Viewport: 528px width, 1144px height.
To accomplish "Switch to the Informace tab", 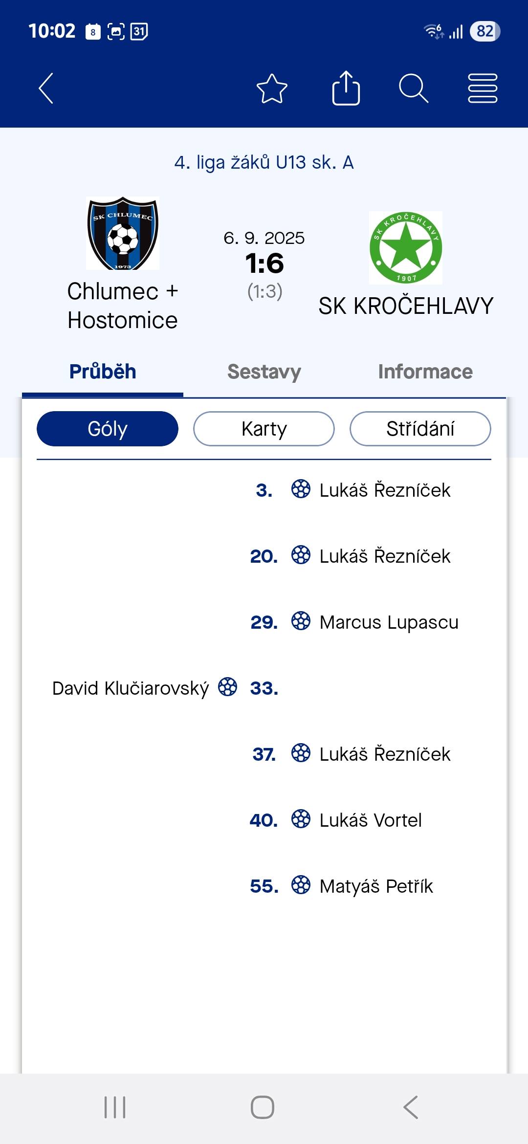I will pyautogui.click(x=425, y=372).
